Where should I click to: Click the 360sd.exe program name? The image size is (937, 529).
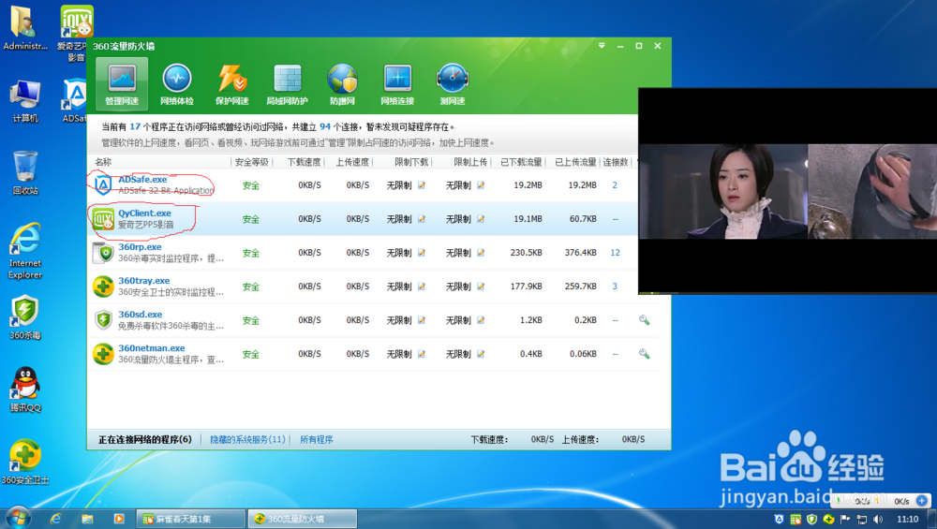pos(141,314)
